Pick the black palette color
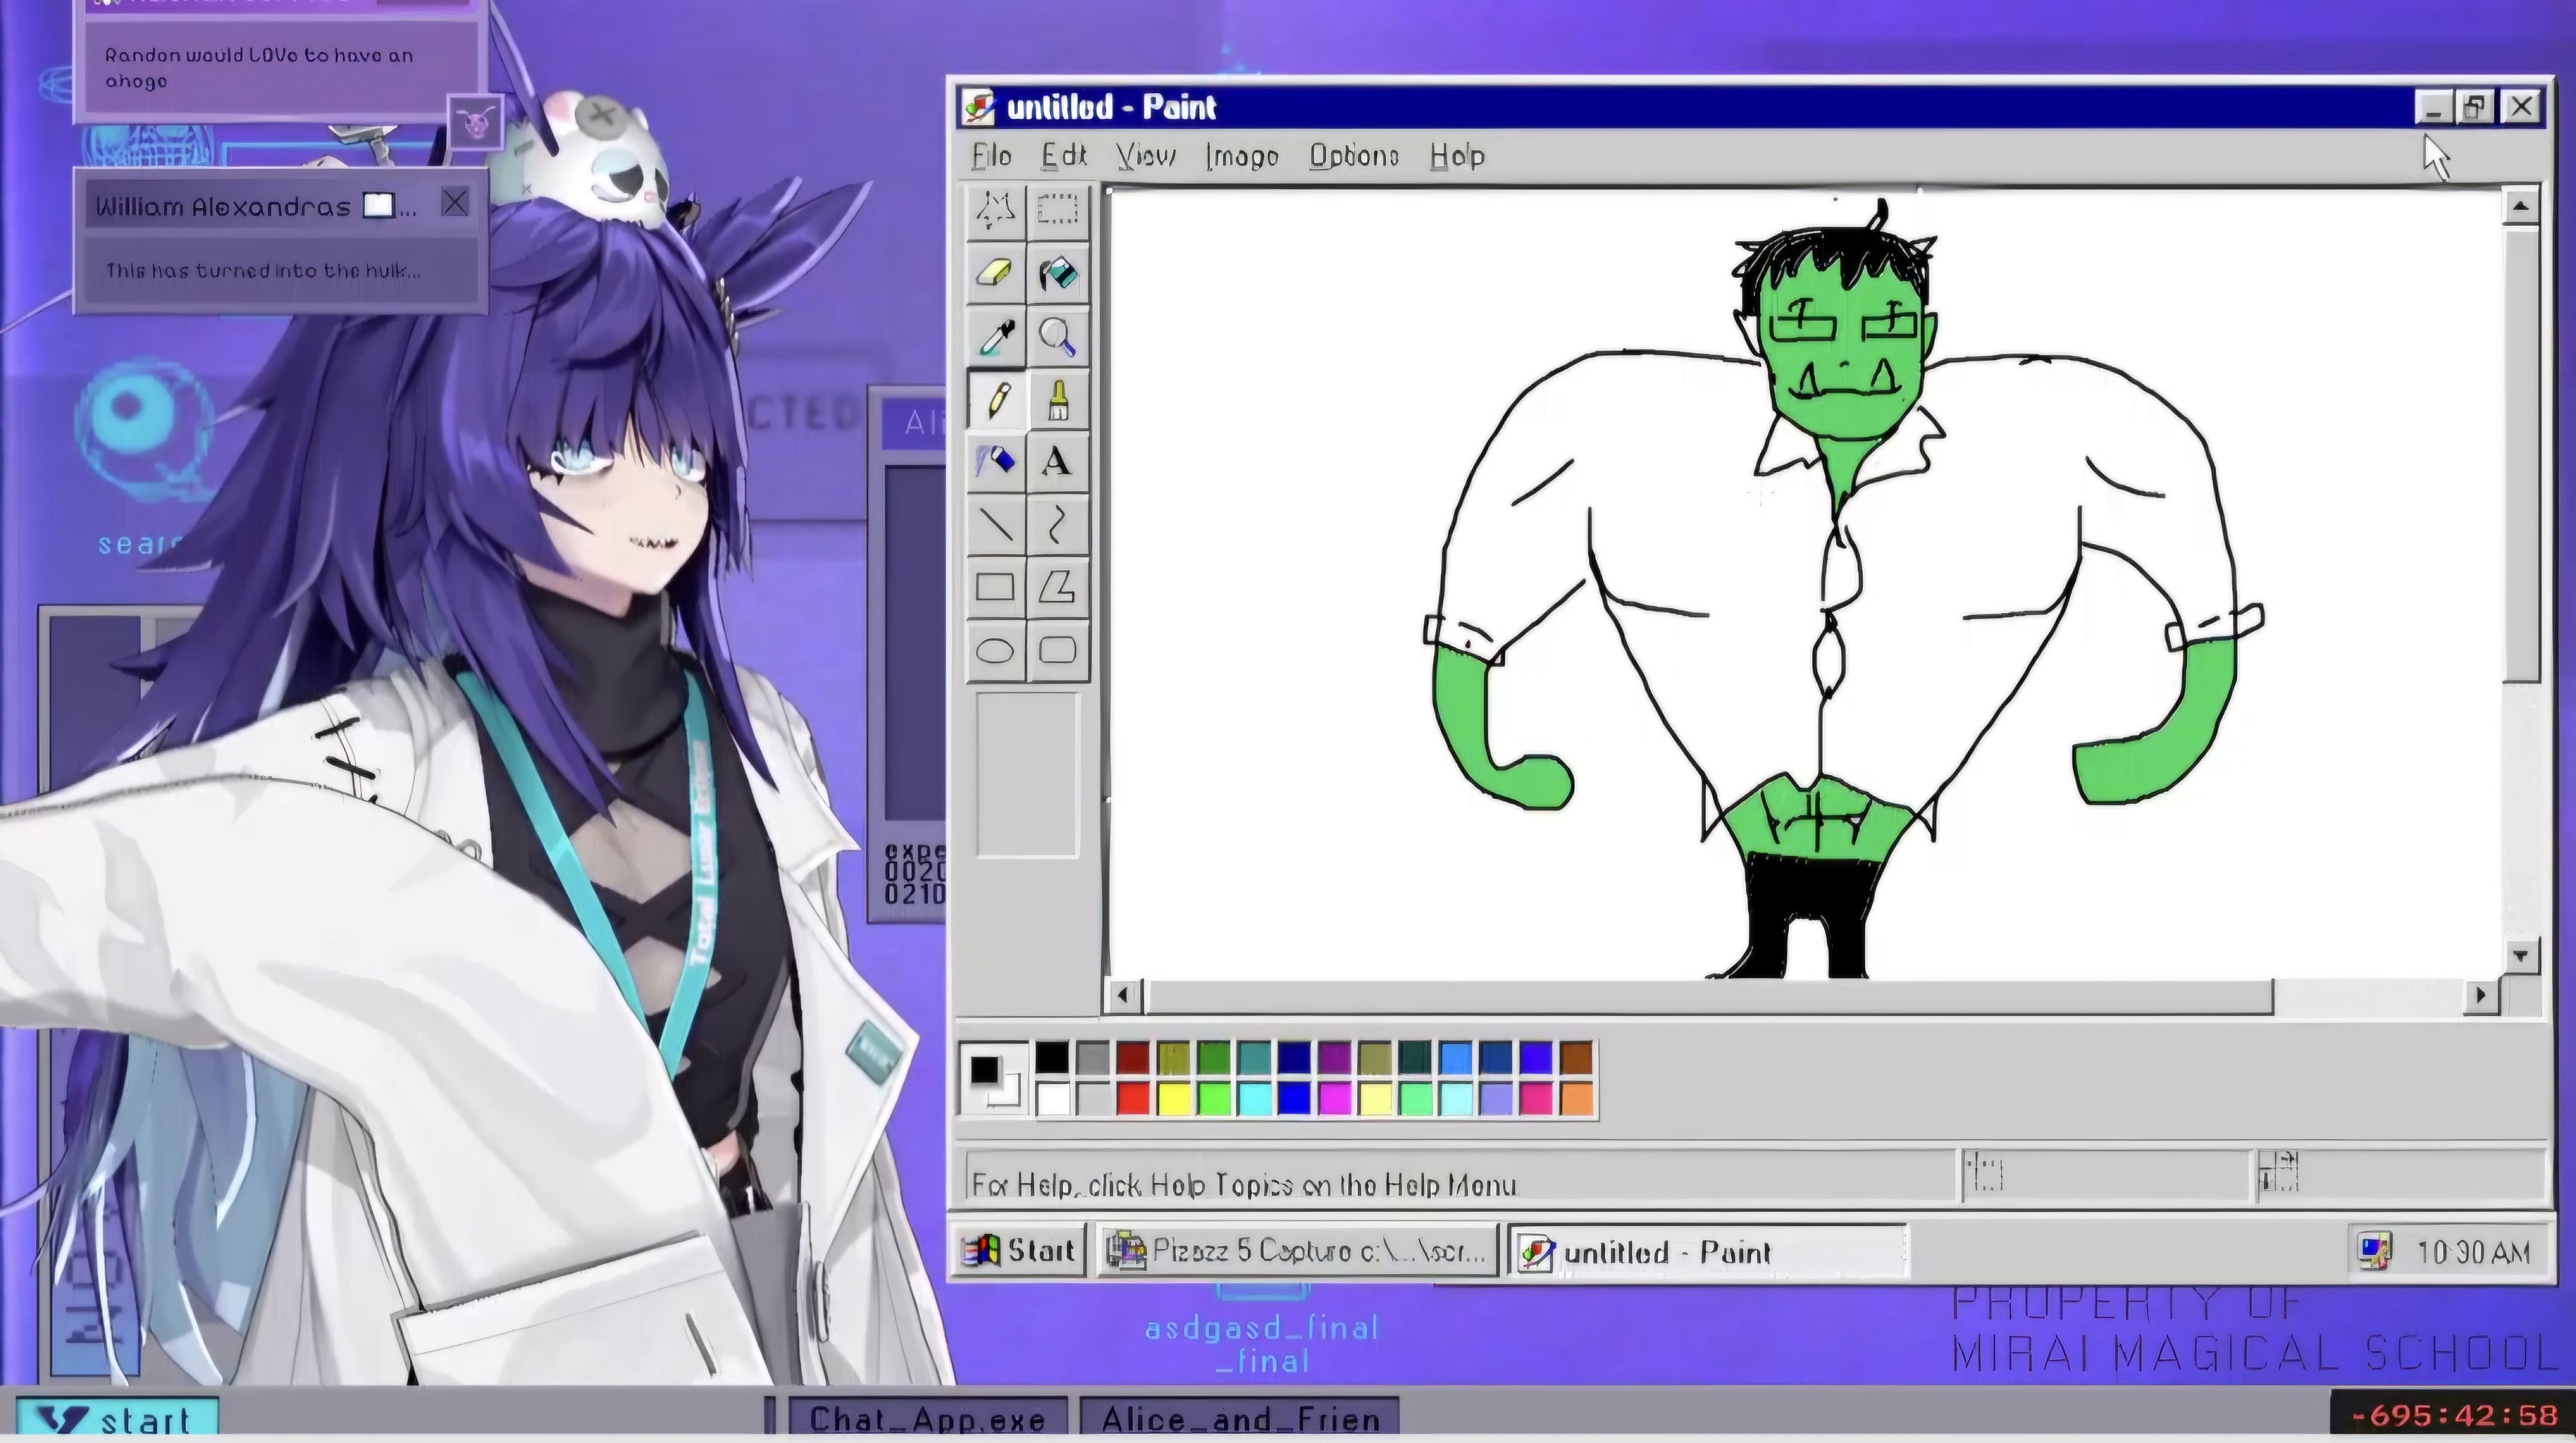This screenshot has width=2576, height=1443. 1052,1058
